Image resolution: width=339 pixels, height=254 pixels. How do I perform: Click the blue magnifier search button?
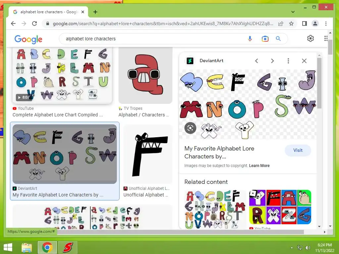pos(278,39)
